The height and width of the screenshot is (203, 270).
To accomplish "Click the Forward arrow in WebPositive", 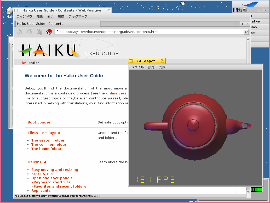I will (30, 32).
